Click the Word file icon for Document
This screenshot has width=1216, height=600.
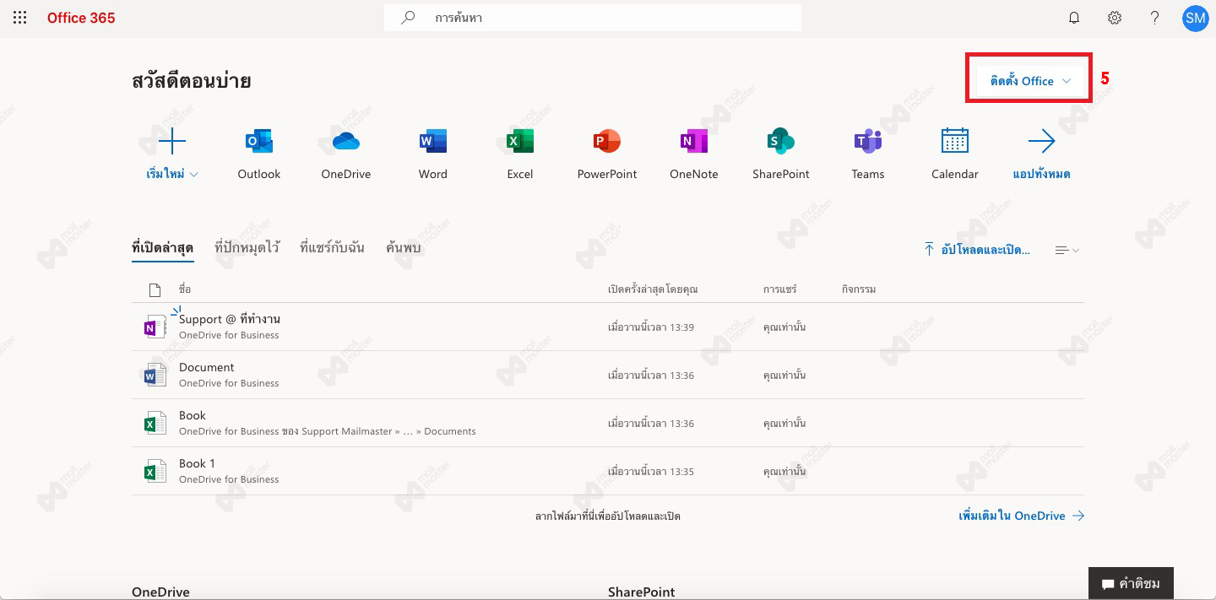(x=155, y=375)
